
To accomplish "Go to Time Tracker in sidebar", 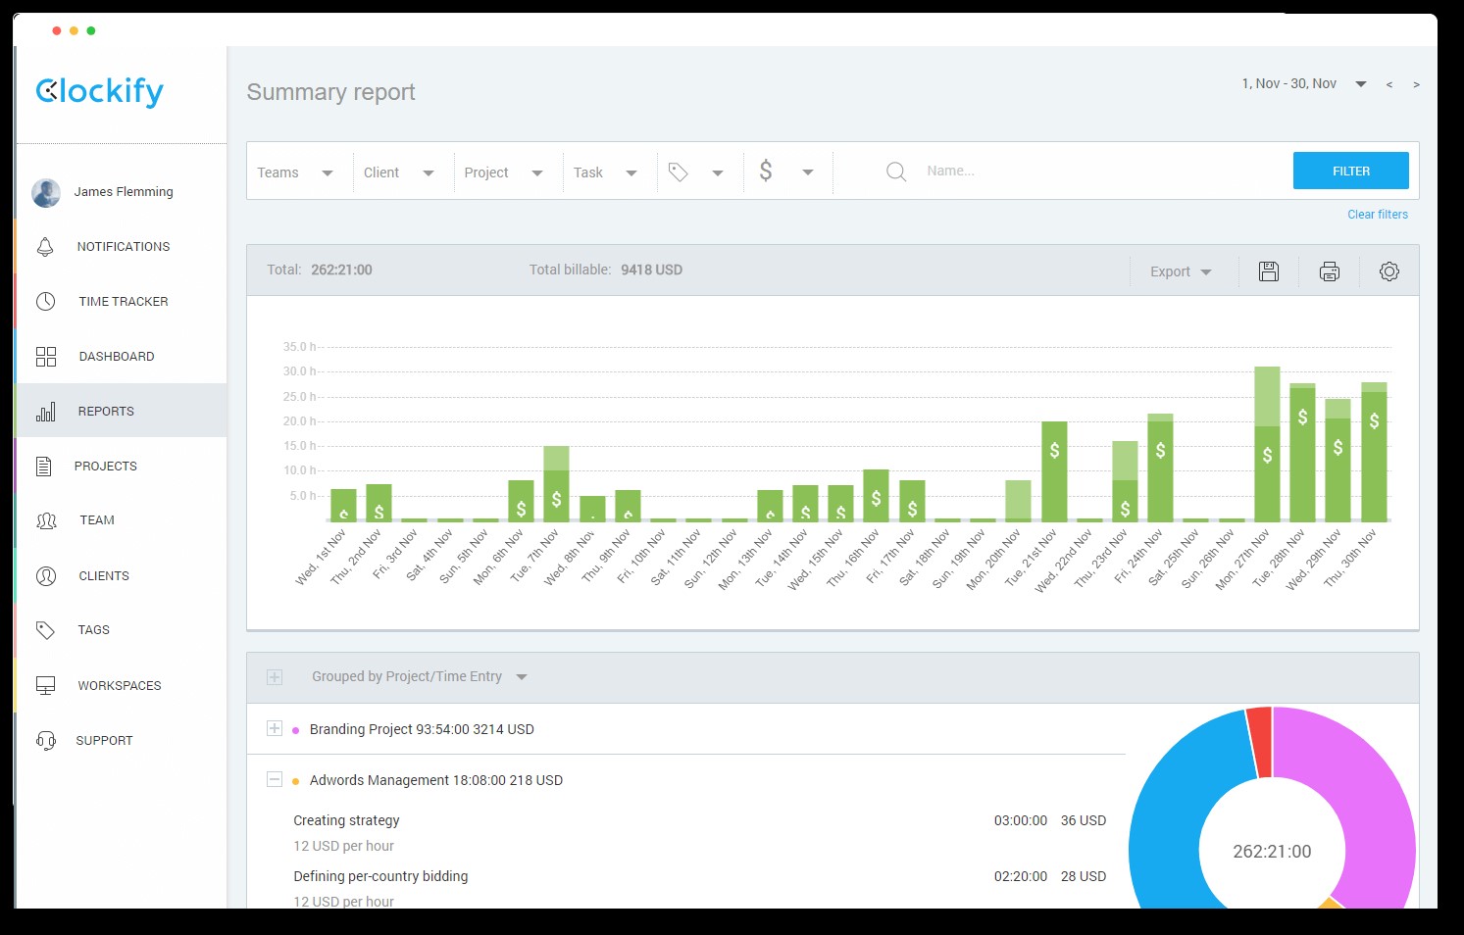I will pos(123,302).
